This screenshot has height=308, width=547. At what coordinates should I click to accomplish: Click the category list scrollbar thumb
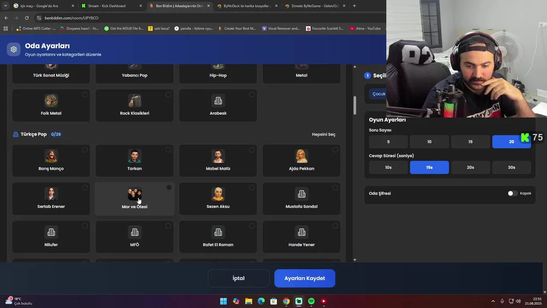pyautogui.click(x=355, y=106)
